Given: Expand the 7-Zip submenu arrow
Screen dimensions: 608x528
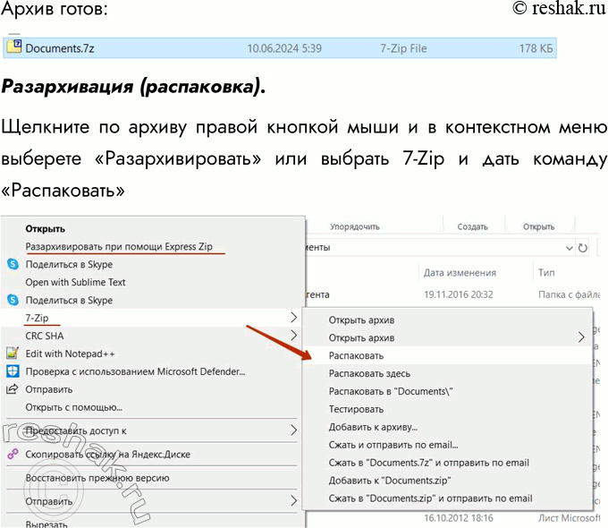Looking at the screenshot, I should pyautogui.click(x=293, y=317).
